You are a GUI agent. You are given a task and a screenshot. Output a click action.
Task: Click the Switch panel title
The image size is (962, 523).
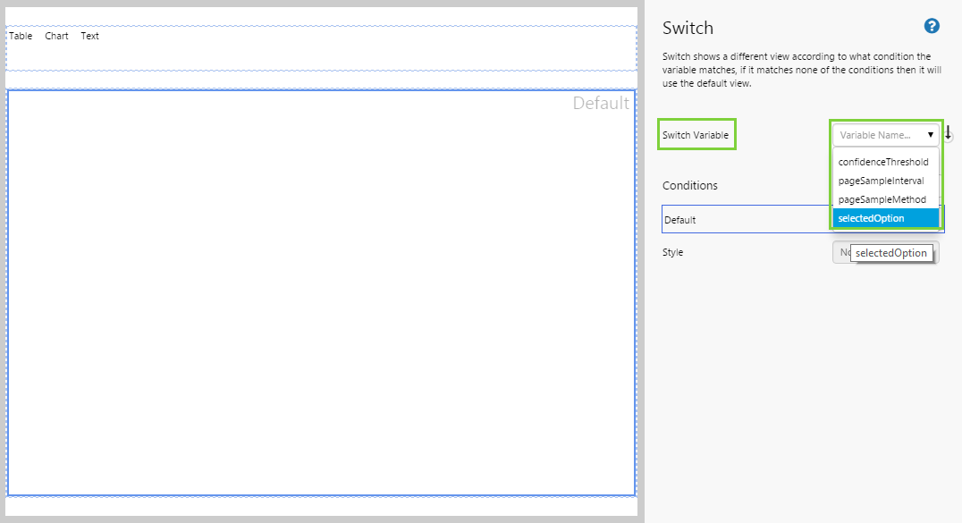(x=688, y=29)
